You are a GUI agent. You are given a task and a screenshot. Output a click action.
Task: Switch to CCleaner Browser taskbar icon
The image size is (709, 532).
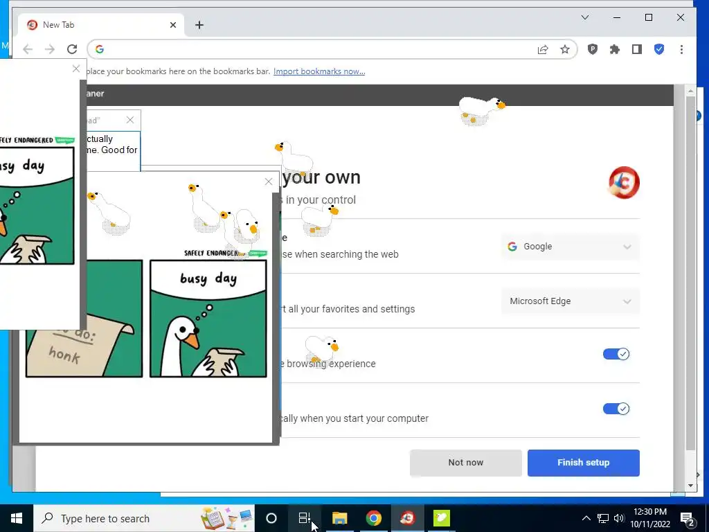(x=407, y=518)
